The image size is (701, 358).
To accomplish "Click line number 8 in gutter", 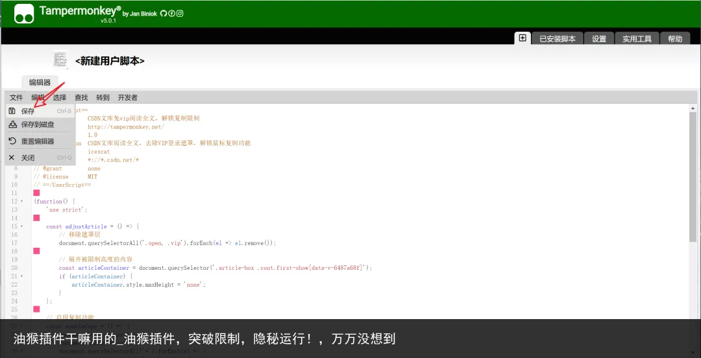I will pyautogui.click(x=15, y=169).
